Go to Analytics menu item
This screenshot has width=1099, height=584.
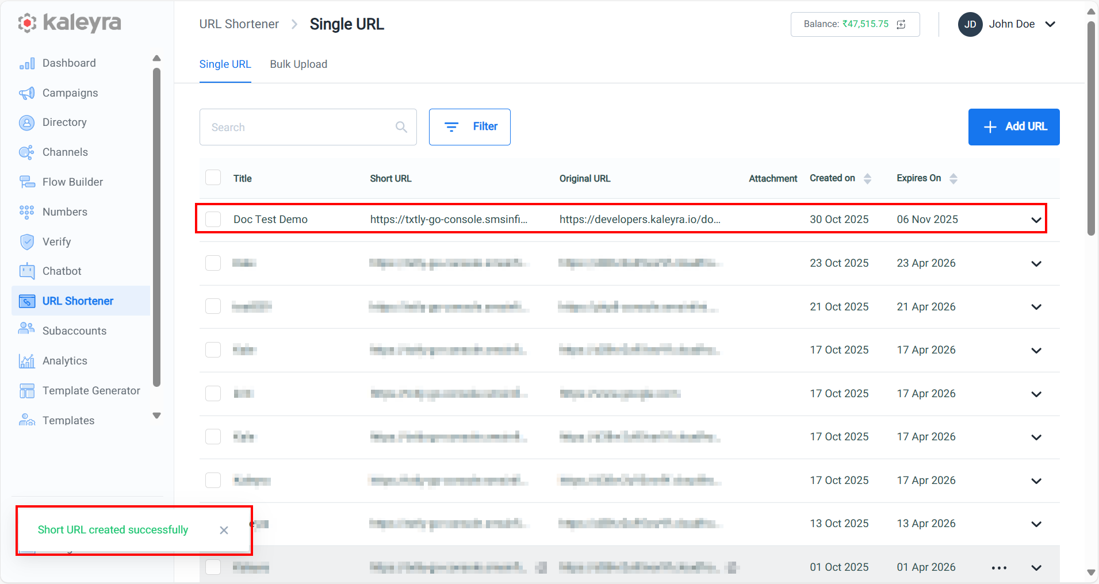(x=65, y=361)
